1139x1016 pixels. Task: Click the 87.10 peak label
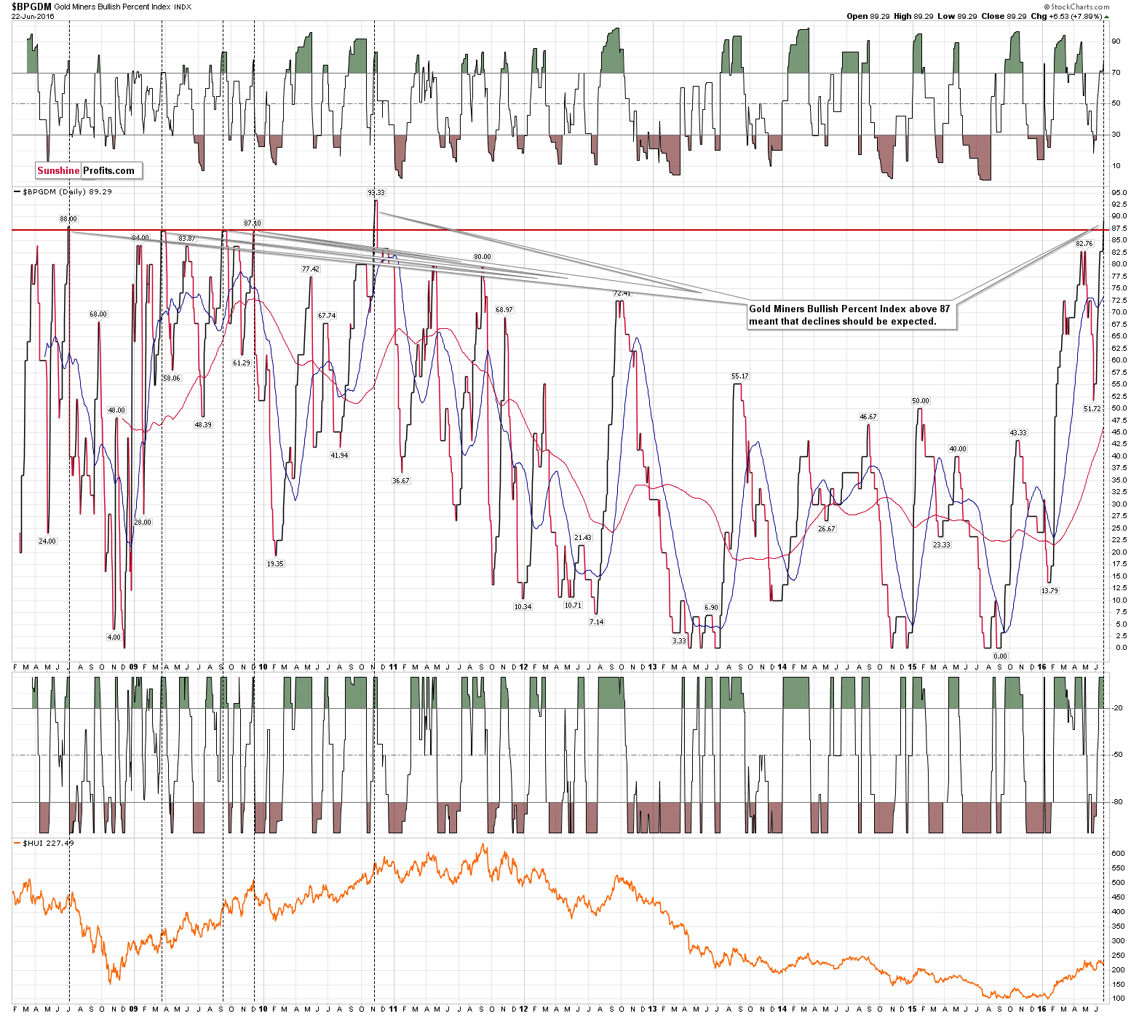(x=253, y=223)
